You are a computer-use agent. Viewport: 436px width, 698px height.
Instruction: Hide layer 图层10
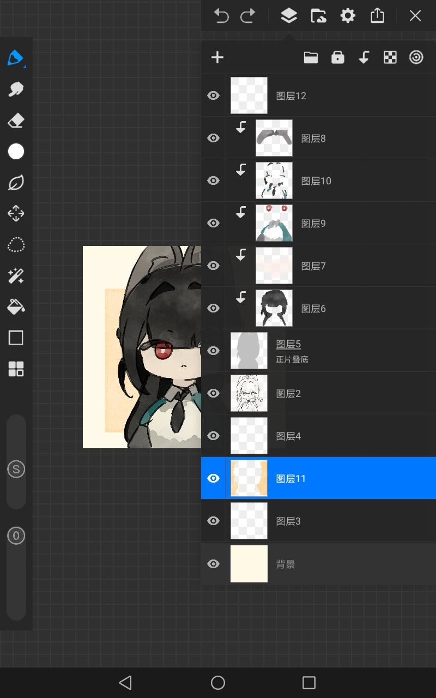214,181
